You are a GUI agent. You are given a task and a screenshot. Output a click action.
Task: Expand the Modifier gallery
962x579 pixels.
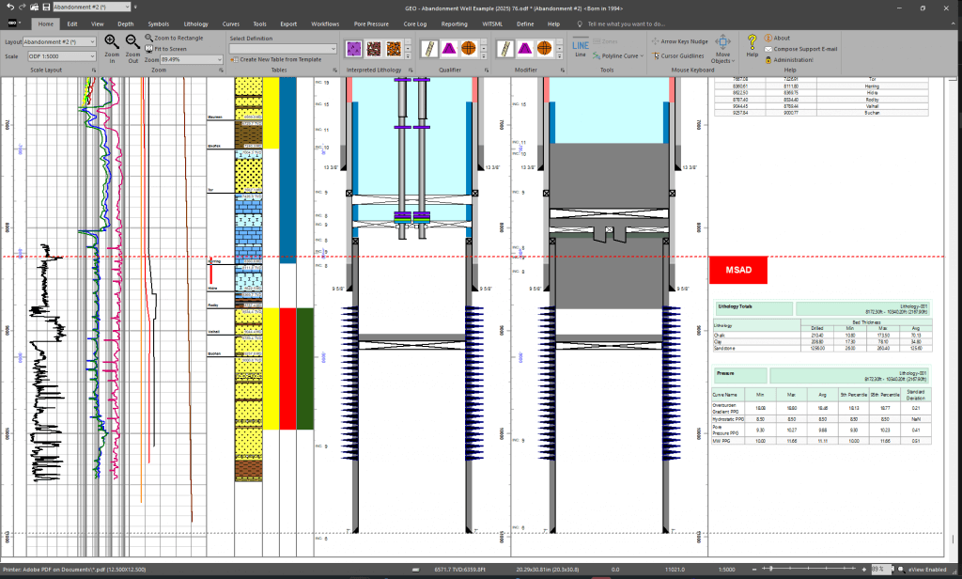(560, 55)
